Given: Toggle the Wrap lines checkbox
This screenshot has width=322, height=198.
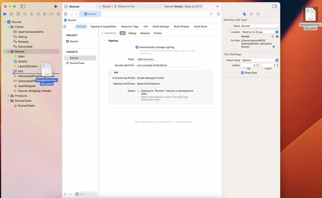Looking at the screenshot, I should [242, 73].
